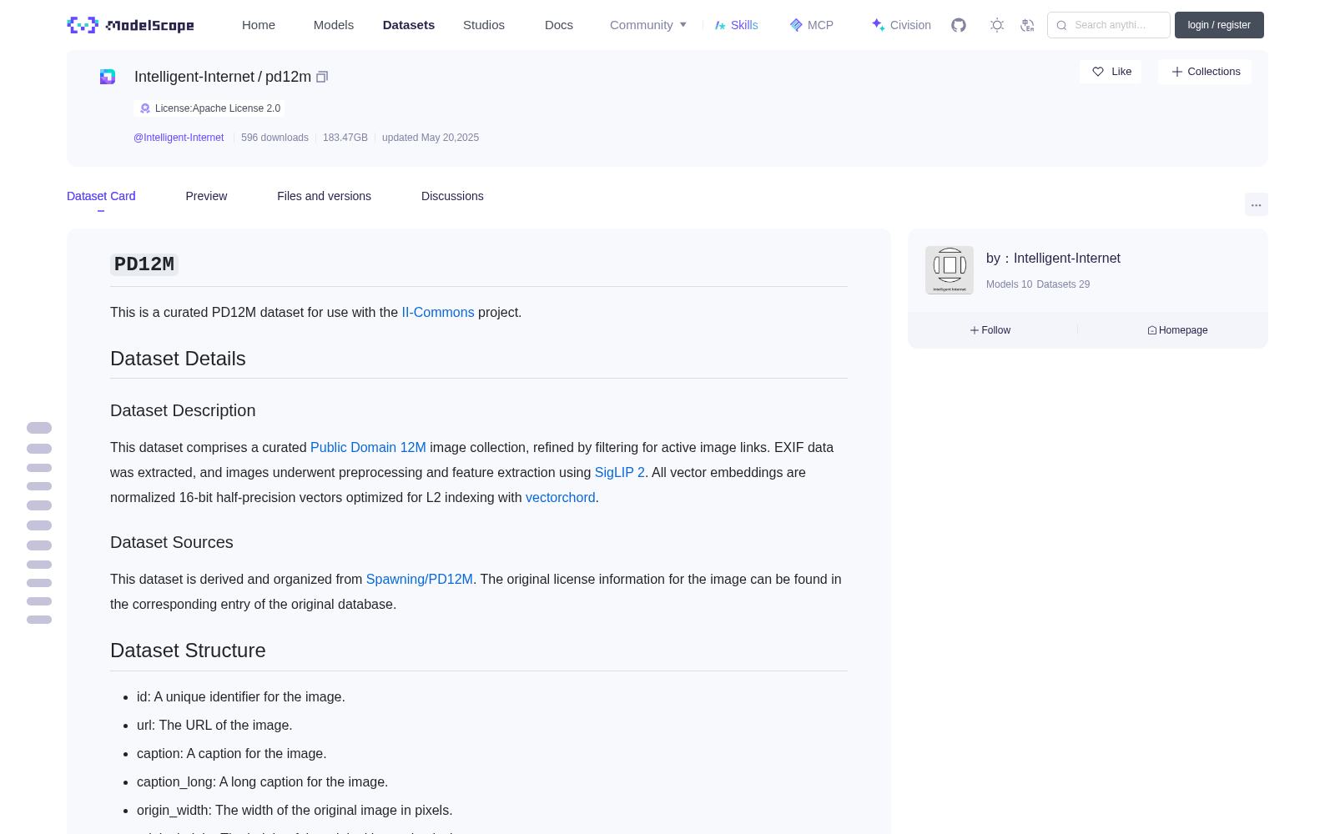
Task: Open the ModelScope logo homepage
Action: pyautogui.click(x=131, y=25)
